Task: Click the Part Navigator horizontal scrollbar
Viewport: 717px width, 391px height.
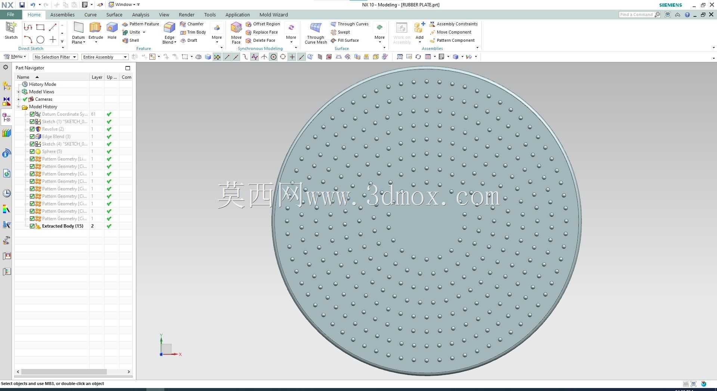Action: [x=64, y=372]
